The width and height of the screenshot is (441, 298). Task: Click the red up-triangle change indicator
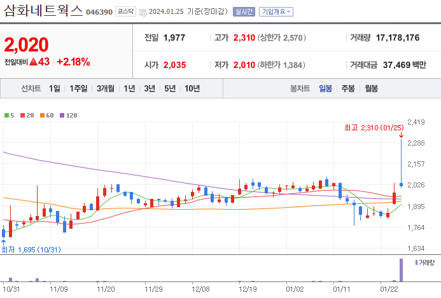tap(33, 62)
